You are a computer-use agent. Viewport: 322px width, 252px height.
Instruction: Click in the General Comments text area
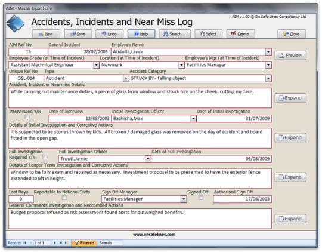pyautogui.click(x=140, y=219)
